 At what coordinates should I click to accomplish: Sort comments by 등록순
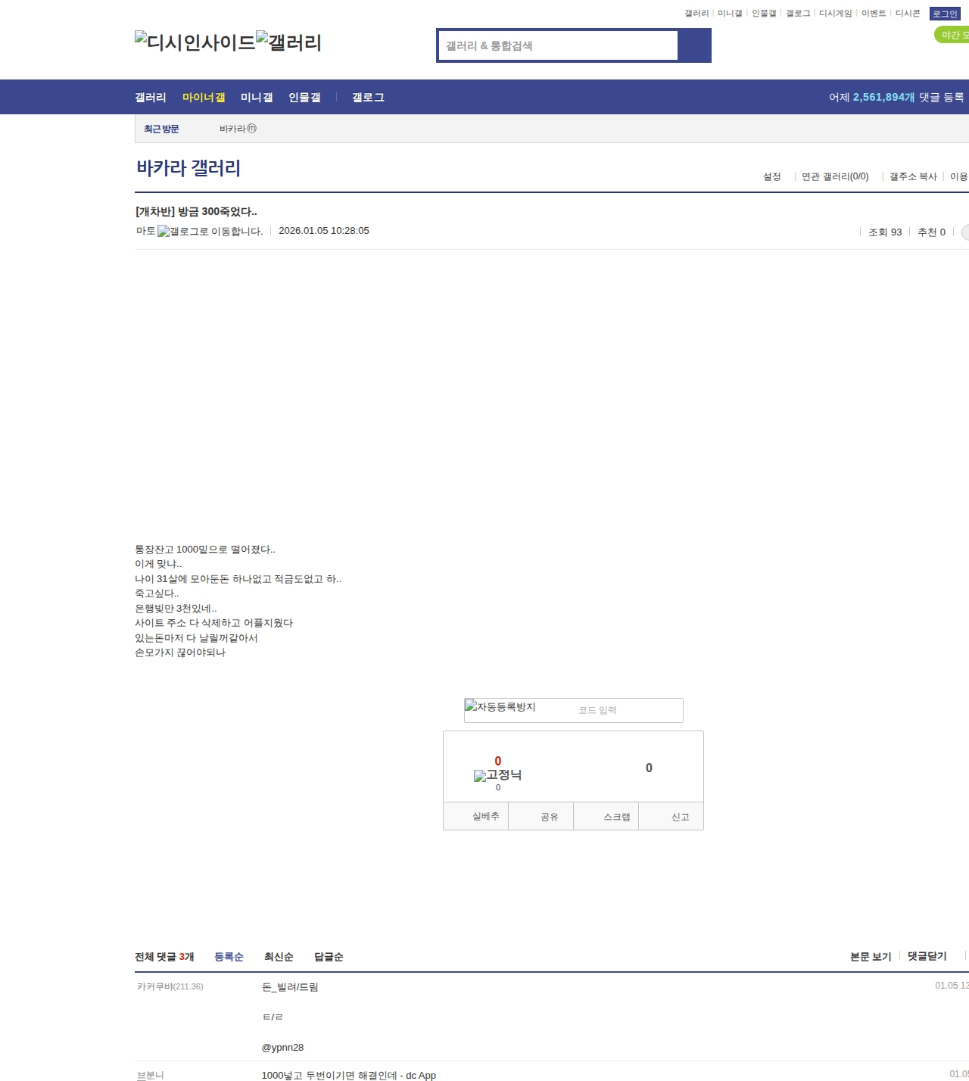229,957
